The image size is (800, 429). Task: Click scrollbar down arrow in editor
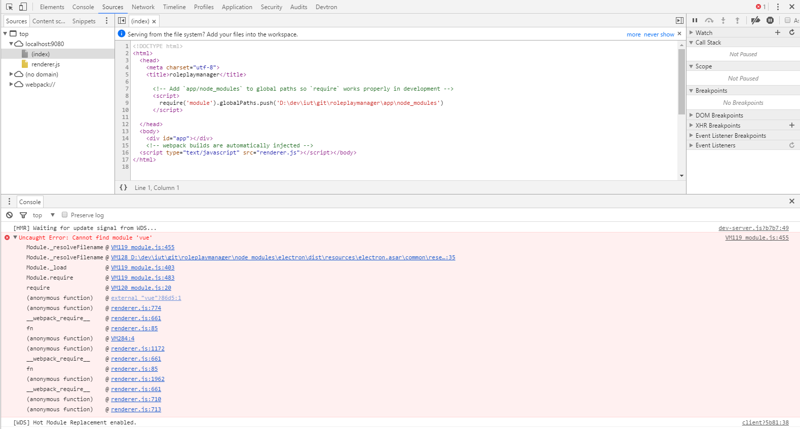click(681, 176)
